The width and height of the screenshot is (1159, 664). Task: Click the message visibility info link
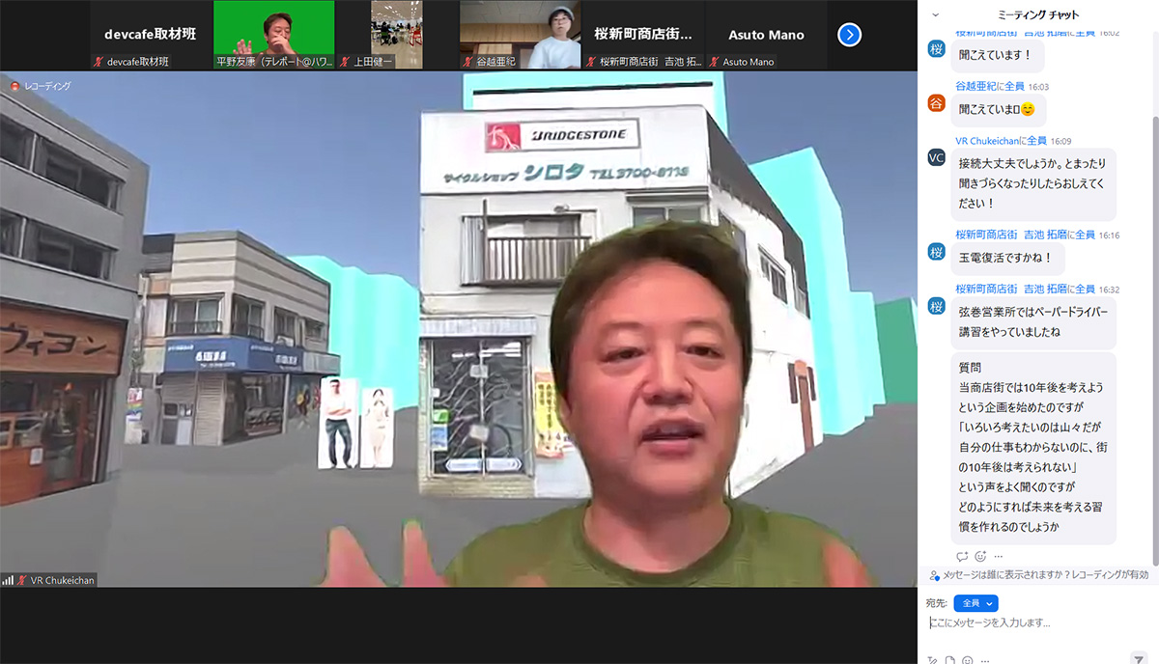tap(1004, 575)
